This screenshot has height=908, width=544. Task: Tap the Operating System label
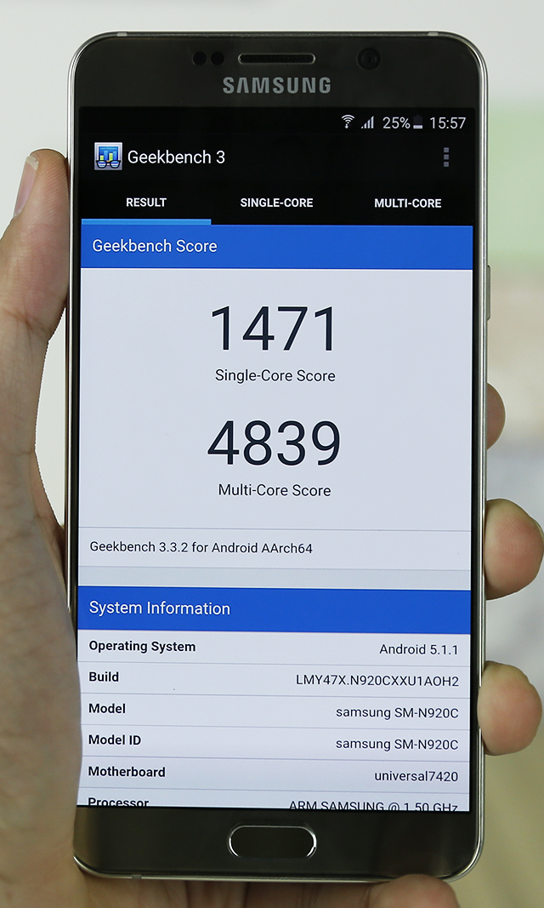pos(142,647)
